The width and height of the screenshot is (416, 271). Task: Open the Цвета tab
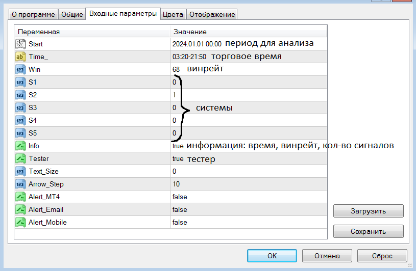click(173, 14)
